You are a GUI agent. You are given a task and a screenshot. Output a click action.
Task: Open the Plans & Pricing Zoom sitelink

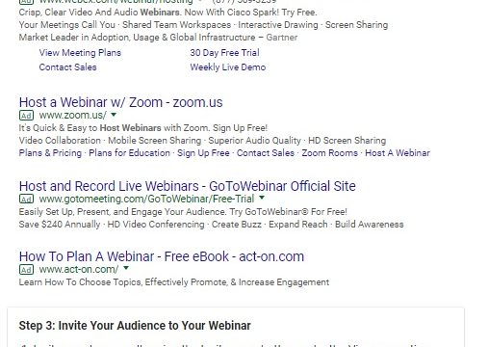[x=50, y=153]
